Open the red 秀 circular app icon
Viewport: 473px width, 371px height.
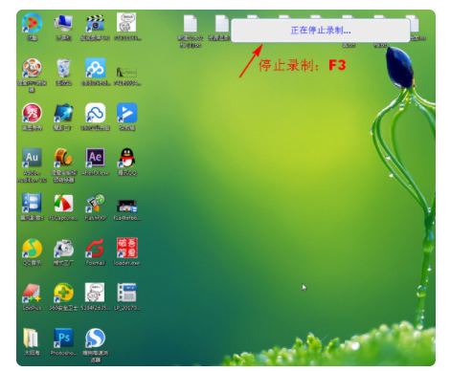(x=32, y=113)
